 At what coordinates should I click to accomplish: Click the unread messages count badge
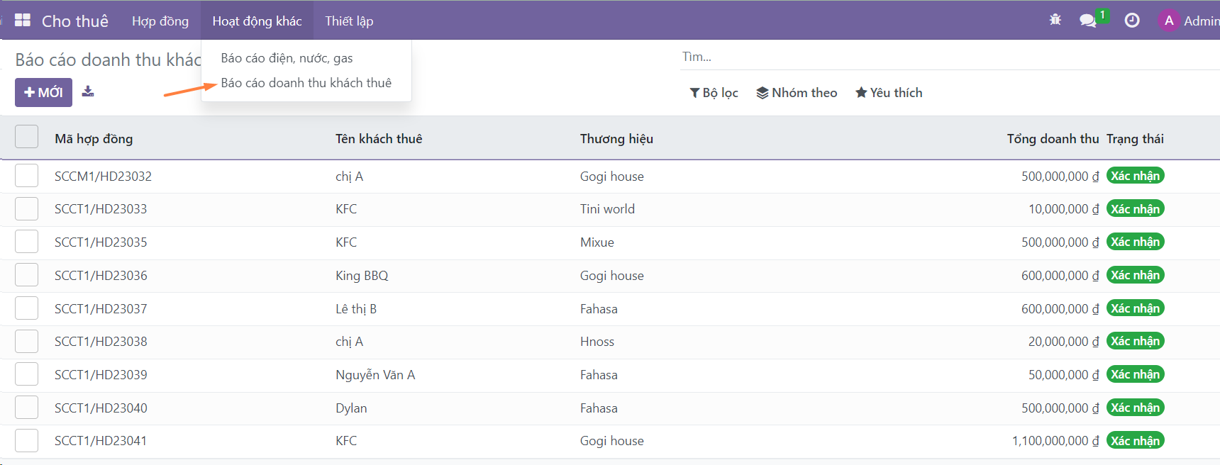[1102, 15]
